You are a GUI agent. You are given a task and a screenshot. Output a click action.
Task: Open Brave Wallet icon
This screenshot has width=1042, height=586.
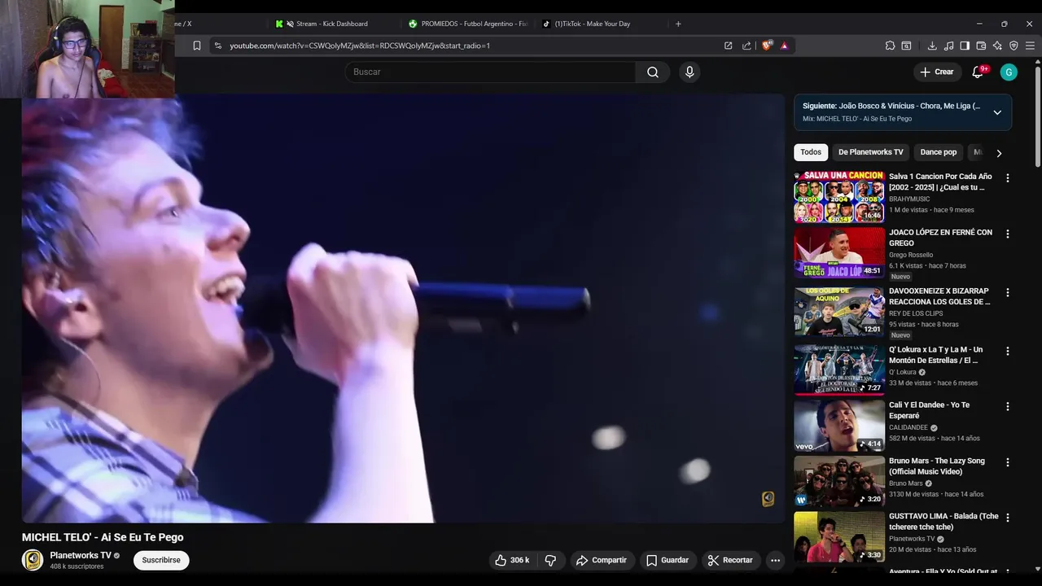981,46
